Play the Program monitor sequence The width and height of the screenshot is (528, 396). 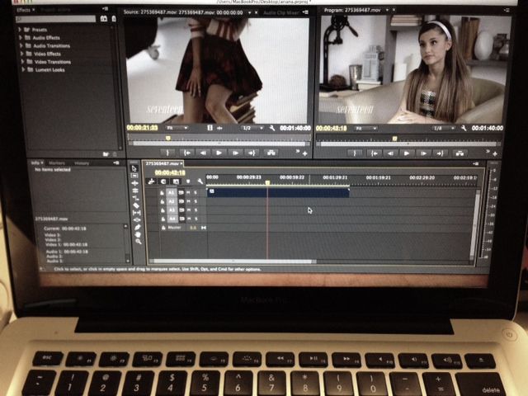coord(407,153)
